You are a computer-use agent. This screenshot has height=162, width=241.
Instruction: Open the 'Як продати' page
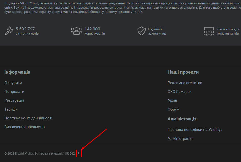14,92
